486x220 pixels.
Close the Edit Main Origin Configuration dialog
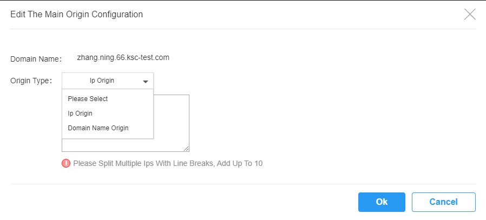click(470, 14)
